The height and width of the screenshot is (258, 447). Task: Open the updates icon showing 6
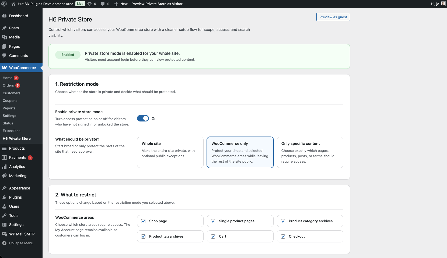(90, 4)
